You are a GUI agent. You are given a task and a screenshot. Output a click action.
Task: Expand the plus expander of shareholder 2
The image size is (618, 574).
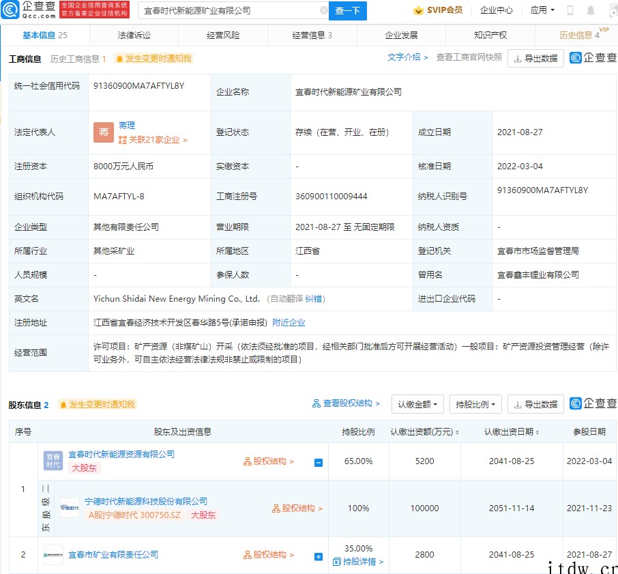[319, 557]
